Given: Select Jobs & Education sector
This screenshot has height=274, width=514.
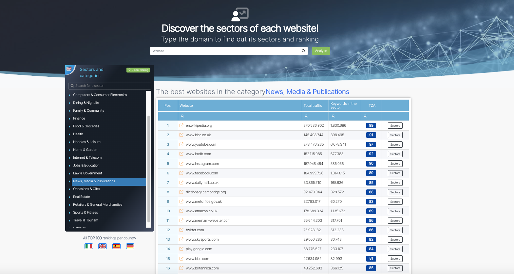Looking at the screenshot, I should click(x=86, y=165).
